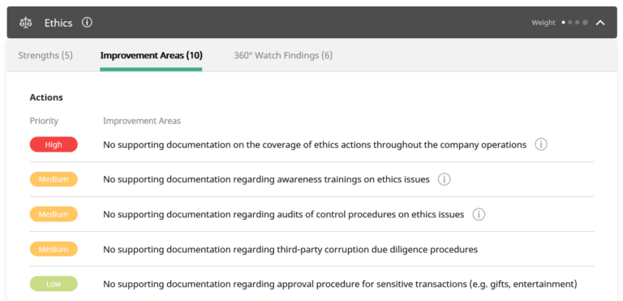623x301 pixels.
Task: Click the Medium badge for third-party corruption
Action: coord(54,249)
